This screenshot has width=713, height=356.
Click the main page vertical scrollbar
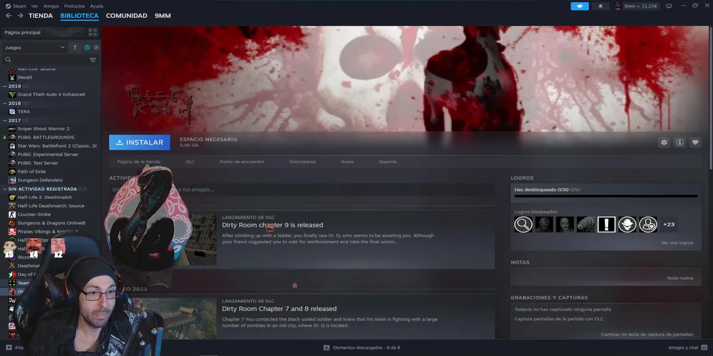(711, 99)
